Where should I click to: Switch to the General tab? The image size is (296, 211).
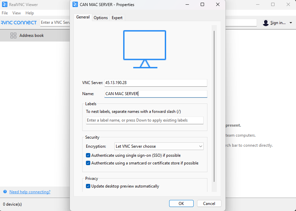pos(83,17)
